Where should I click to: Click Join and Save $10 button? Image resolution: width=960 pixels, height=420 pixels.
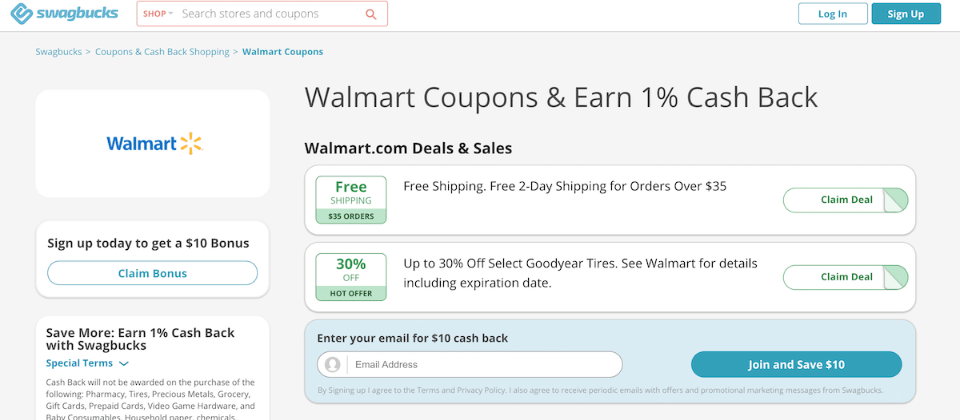coord(796,364)
